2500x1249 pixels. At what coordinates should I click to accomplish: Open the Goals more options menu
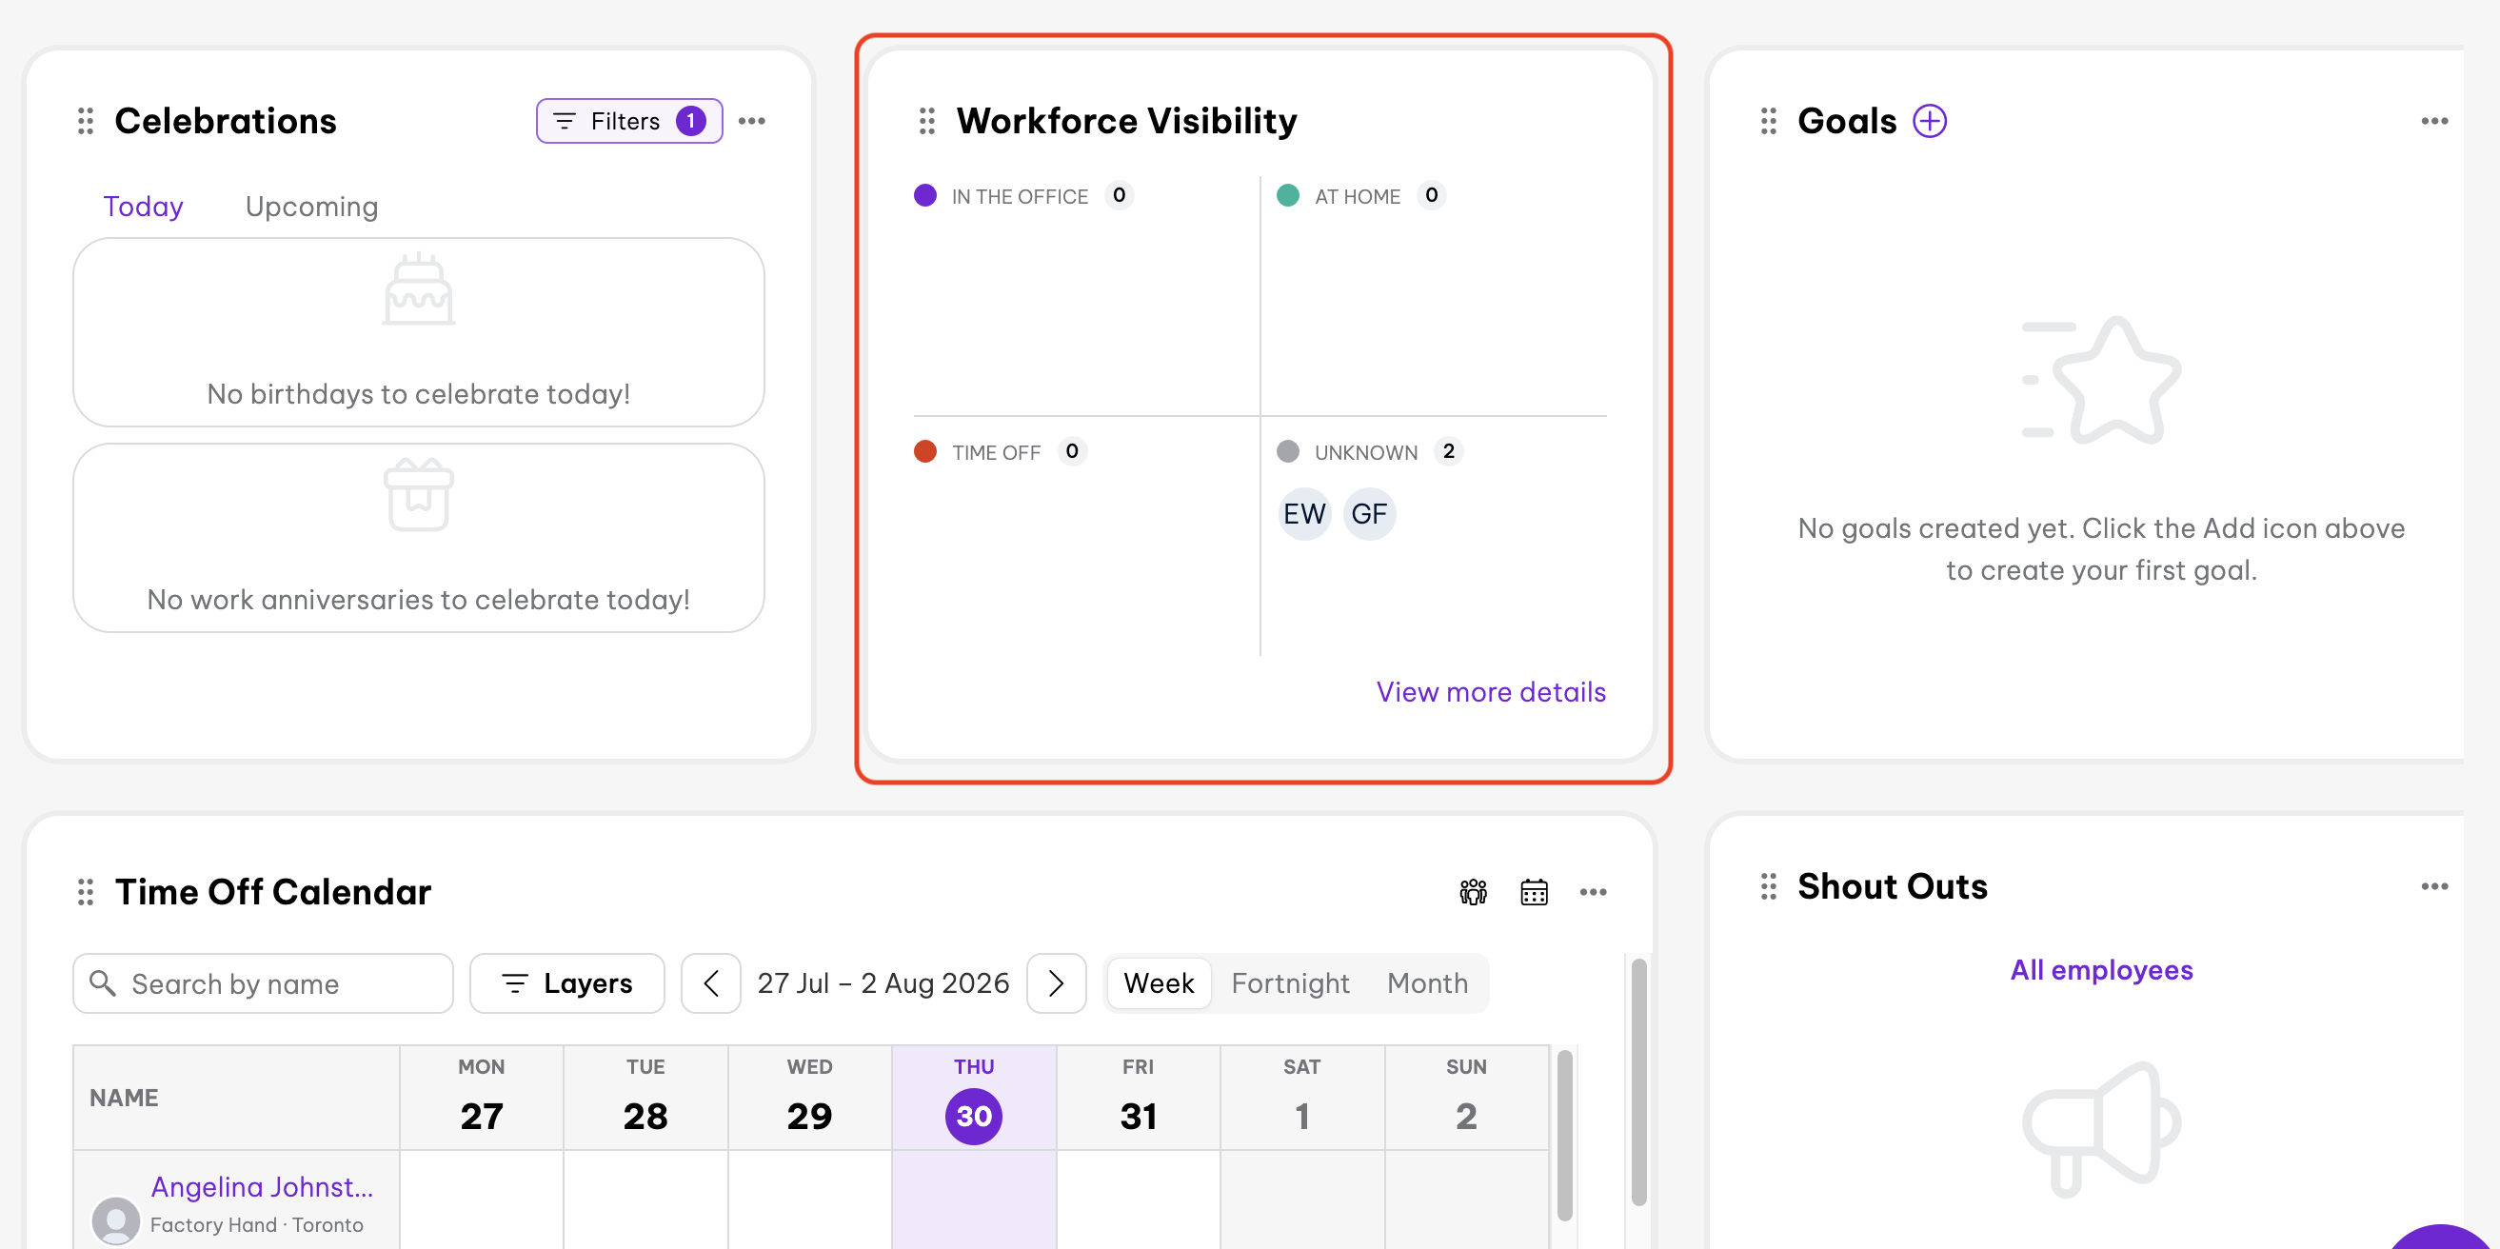tap(2434, 121)
